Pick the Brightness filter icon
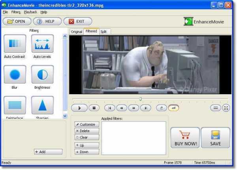This screenshot has width=237, height=170. tap(42, 74)
